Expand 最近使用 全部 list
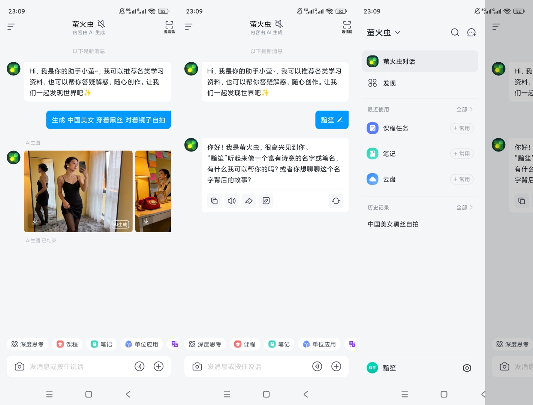 464,109
